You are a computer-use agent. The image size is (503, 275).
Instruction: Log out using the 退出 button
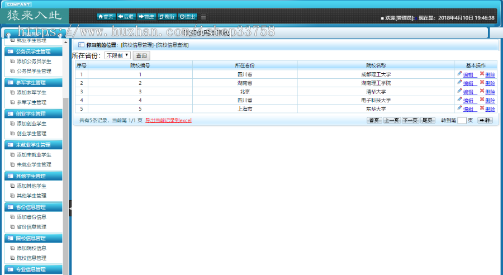coord(188,17)
